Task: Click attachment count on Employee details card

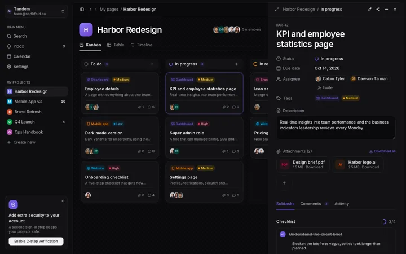Action: click(141, 107)
